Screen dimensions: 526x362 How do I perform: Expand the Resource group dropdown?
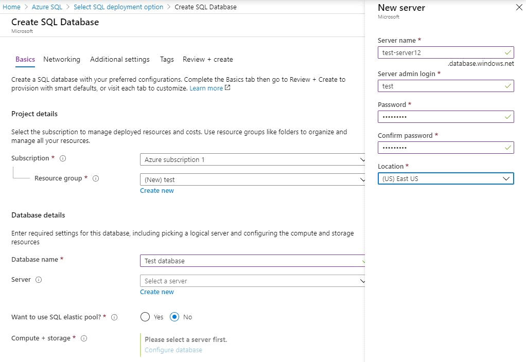point(252,180)
